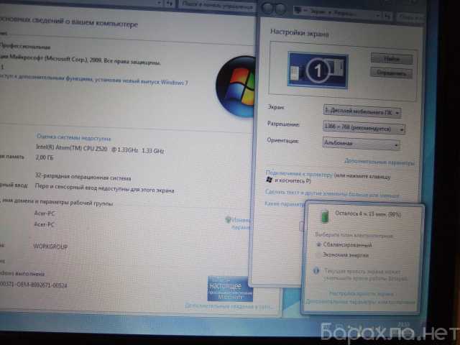Click the forward arrow in display settings window
Image resolution: width=460 pixels, height=345 pixels.
[x=280, y=9]
